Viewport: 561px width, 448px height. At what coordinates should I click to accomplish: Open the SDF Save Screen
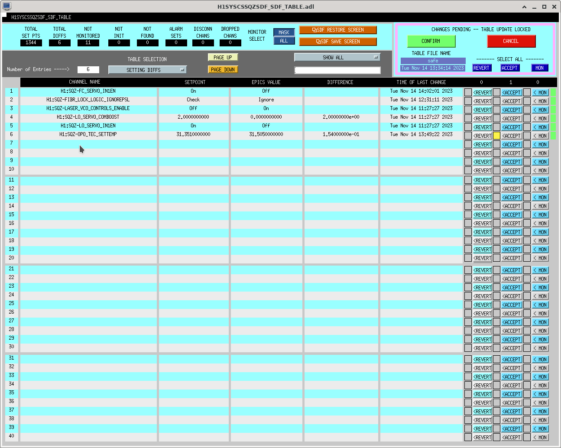point(338,42)
